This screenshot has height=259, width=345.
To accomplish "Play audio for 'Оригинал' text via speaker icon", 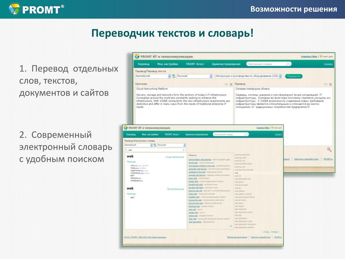I will (x=226, y=84).
